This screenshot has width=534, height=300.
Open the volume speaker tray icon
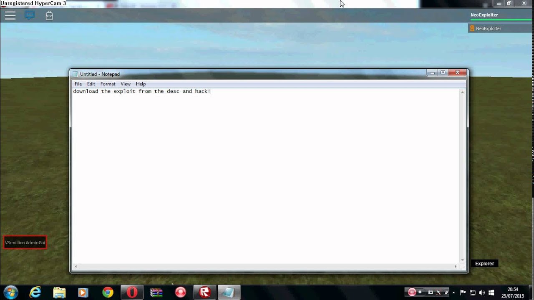coord(482,292)
